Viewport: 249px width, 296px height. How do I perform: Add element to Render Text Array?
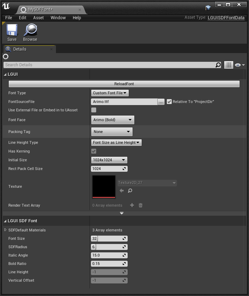pyautogui.click(x=132, y=205)
